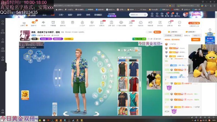Screen dimensions: 217x122
Task: Click the share link under stream title
Action: click(x=150, y=39)
